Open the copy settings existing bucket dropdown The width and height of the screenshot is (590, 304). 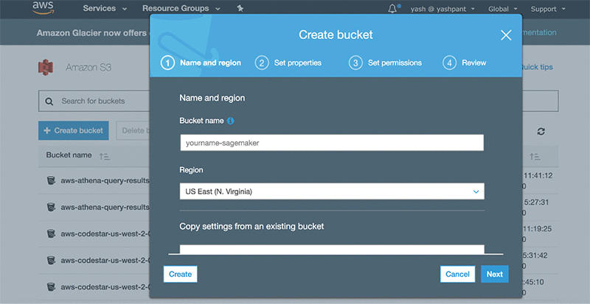point(332,250)
